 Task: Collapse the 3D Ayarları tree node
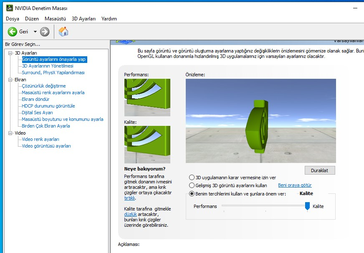[10, 53]
